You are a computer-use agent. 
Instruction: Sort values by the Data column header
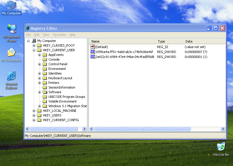point(204,41)
